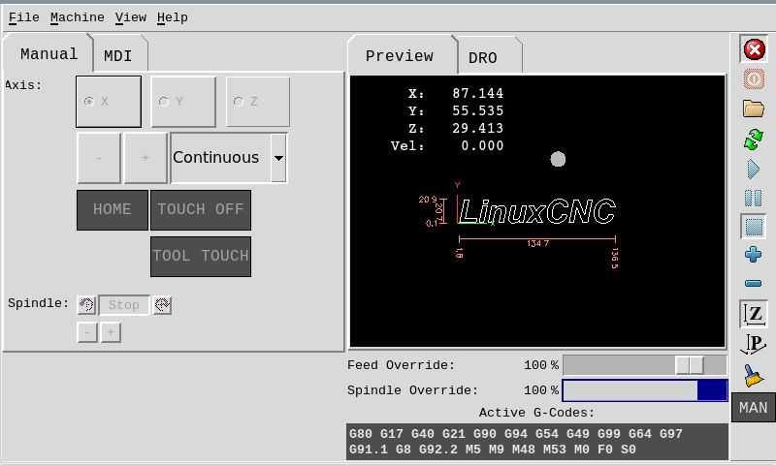Start spindle counterclockwise icon
776x465 pixels.
point(86,305)
